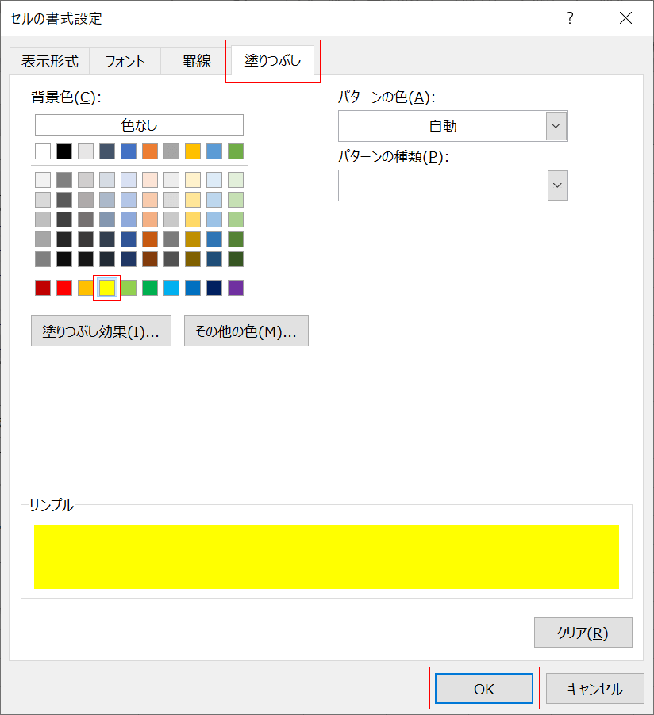Open the 塗りつぶし効果 dialog
Viewport: 654px width, 715px height.
(101, 331)
